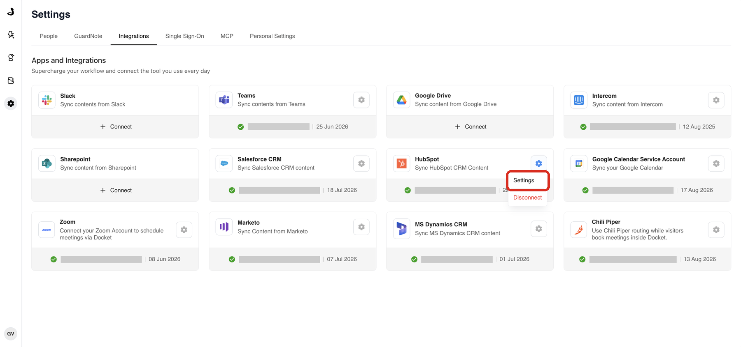Open Salesforce CRM gear settings
The image size is (741, 347).
click(361, 163)
